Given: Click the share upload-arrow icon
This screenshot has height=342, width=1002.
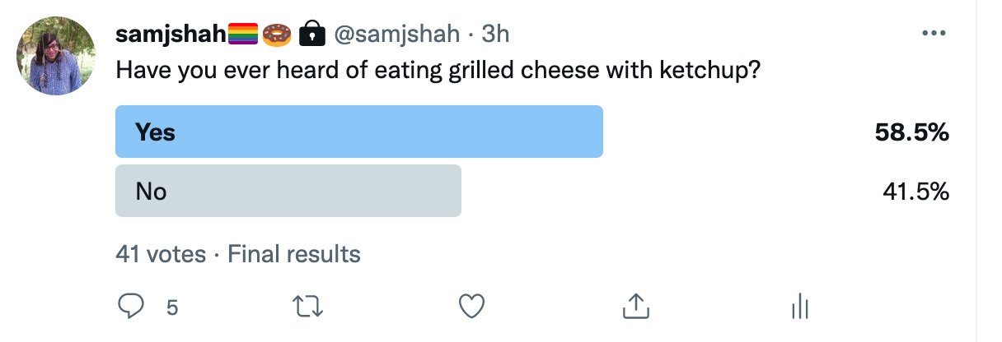Looking at the screenshot, I should 634,307.
